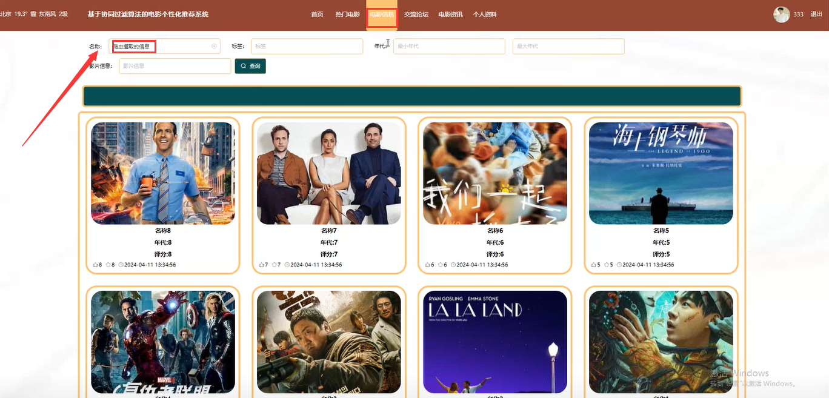Click the text 名称6
The image size is (829, 398).
pos(495,231)
